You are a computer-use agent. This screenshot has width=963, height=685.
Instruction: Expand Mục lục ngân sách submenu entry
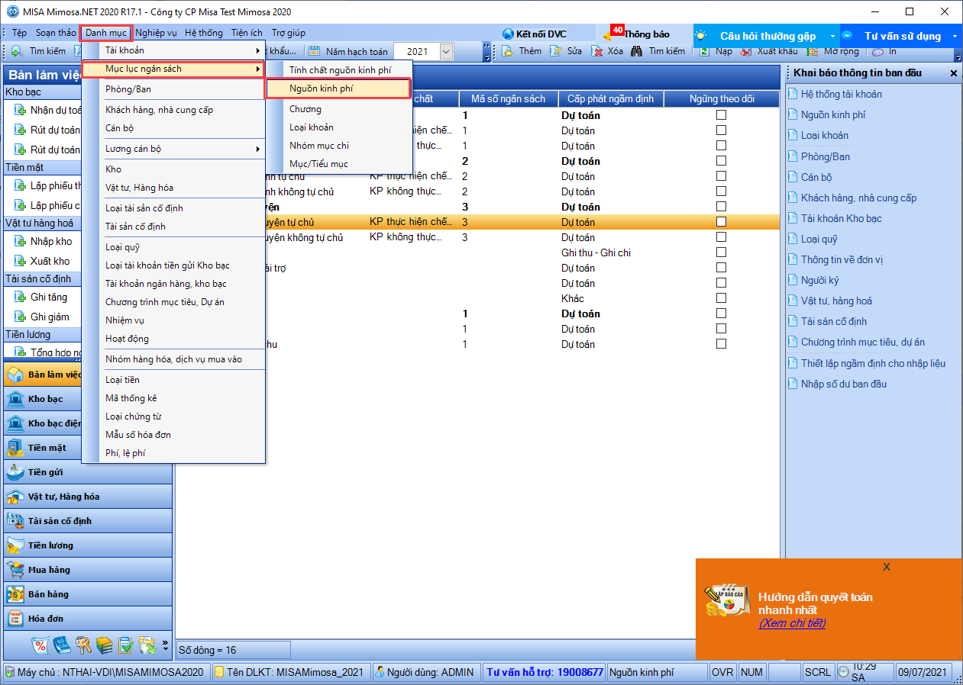(173, 69)
